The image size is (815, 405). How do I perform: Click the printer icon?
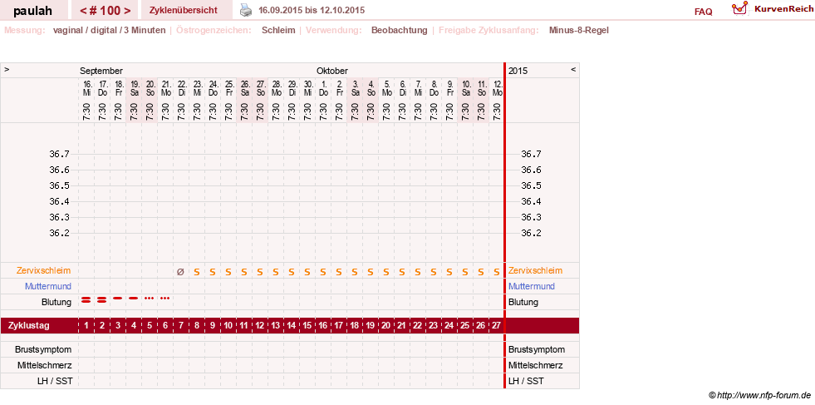246,9
